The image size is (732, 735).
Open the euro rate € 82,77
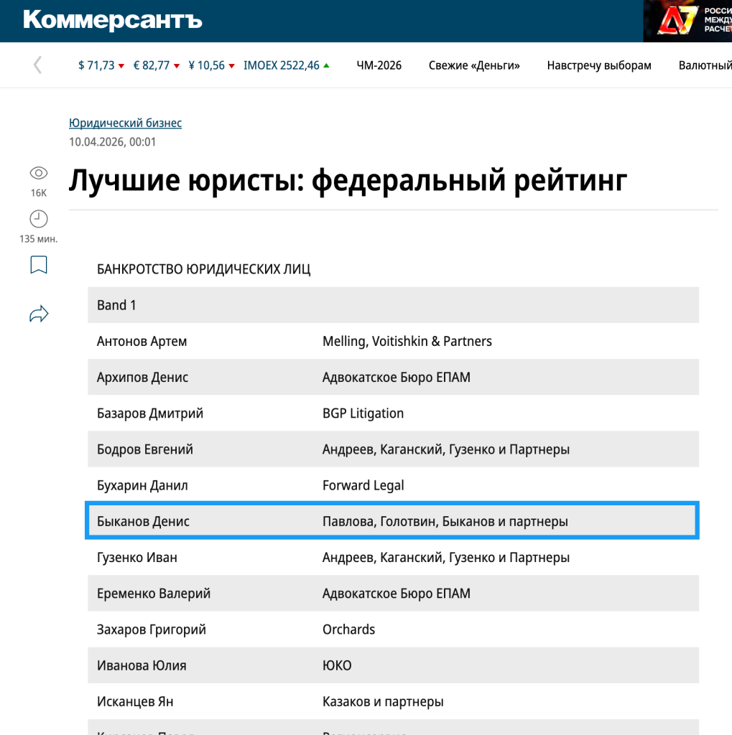(x=157, y=65)
